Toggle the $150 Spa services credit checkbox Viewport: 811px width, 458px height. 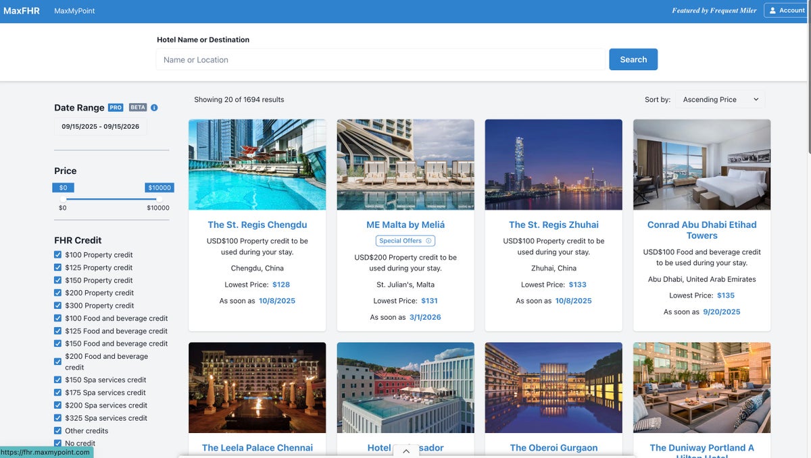point(57,380)
